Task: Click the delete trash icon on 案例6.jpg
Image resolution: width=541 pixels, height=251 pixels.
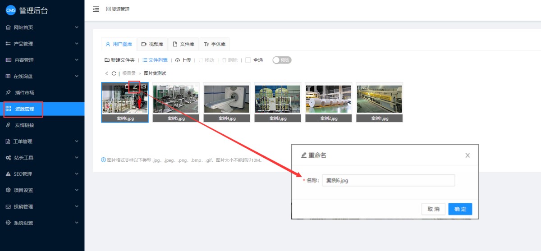Action: (127, 87)
